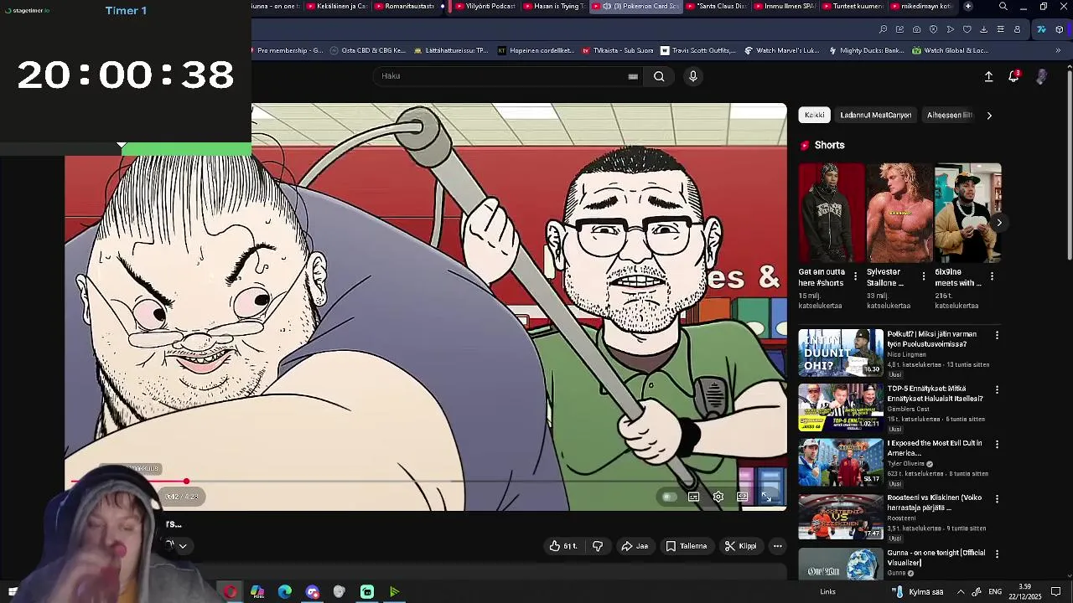Switch to the Hasan is Trying tab

pyautogui.click(x=554, y=7)
